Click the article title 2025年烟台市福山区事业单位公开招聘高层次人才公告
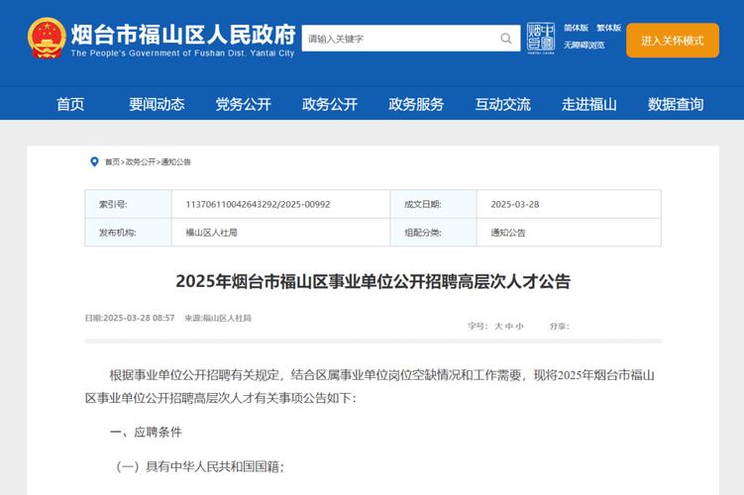This screenshot has height=495, width=744. point(372,281)
